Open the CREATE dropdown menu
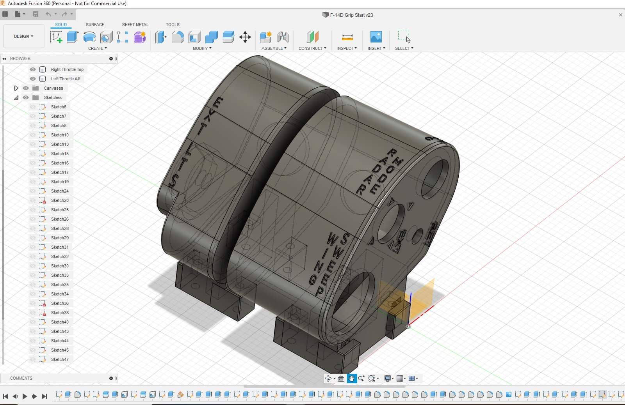 click(97, 48)
